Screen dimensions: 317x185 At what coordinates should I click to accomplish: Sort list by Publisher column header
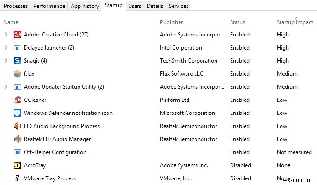[192, 21]
